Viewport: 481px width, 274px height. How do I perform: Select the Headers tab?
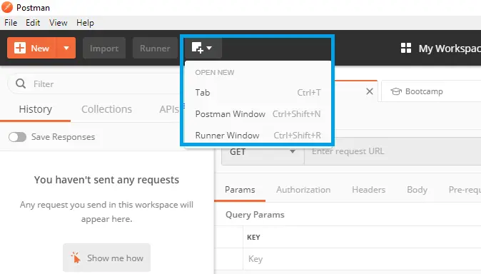click(x=369, y=190)
